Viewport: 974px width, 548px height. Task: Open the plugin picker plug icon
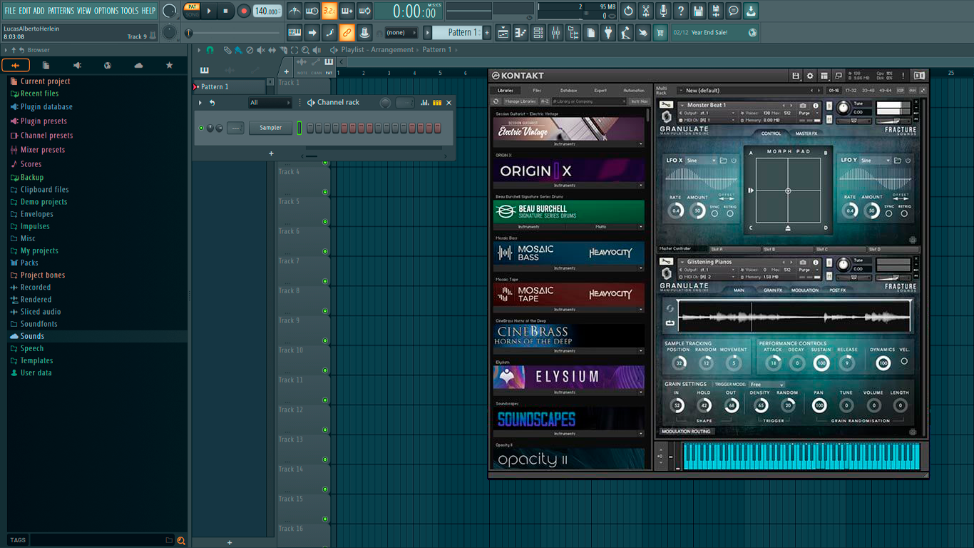coord(608,33)
